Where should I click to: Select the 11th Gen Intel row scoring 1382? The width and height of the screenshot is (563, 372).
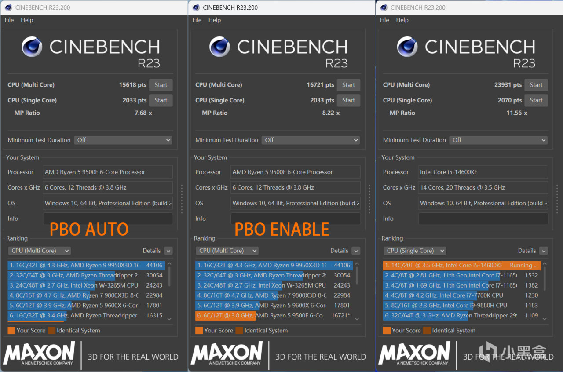tap(462, 285)
